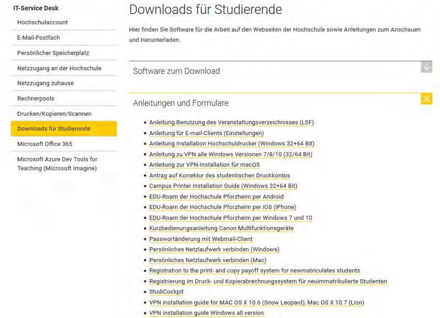Open Hochschulaccount in the sidebar

(42, 22)
